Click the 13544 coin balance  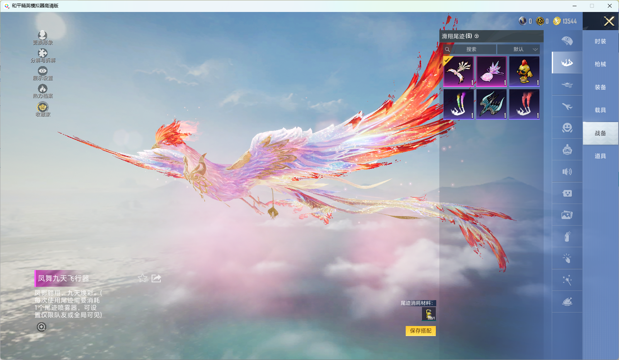[x=570, y=21]
